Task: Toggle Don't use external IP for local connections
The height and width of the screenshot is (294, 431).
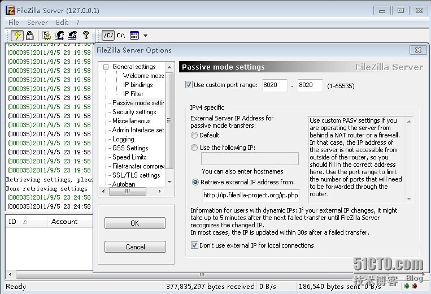Action: click(x=194, y=245)
